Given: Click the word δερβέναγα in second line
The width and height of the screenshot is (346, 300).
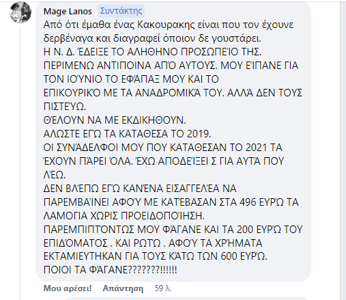Looking at the screenshot, I should (68, 39).
